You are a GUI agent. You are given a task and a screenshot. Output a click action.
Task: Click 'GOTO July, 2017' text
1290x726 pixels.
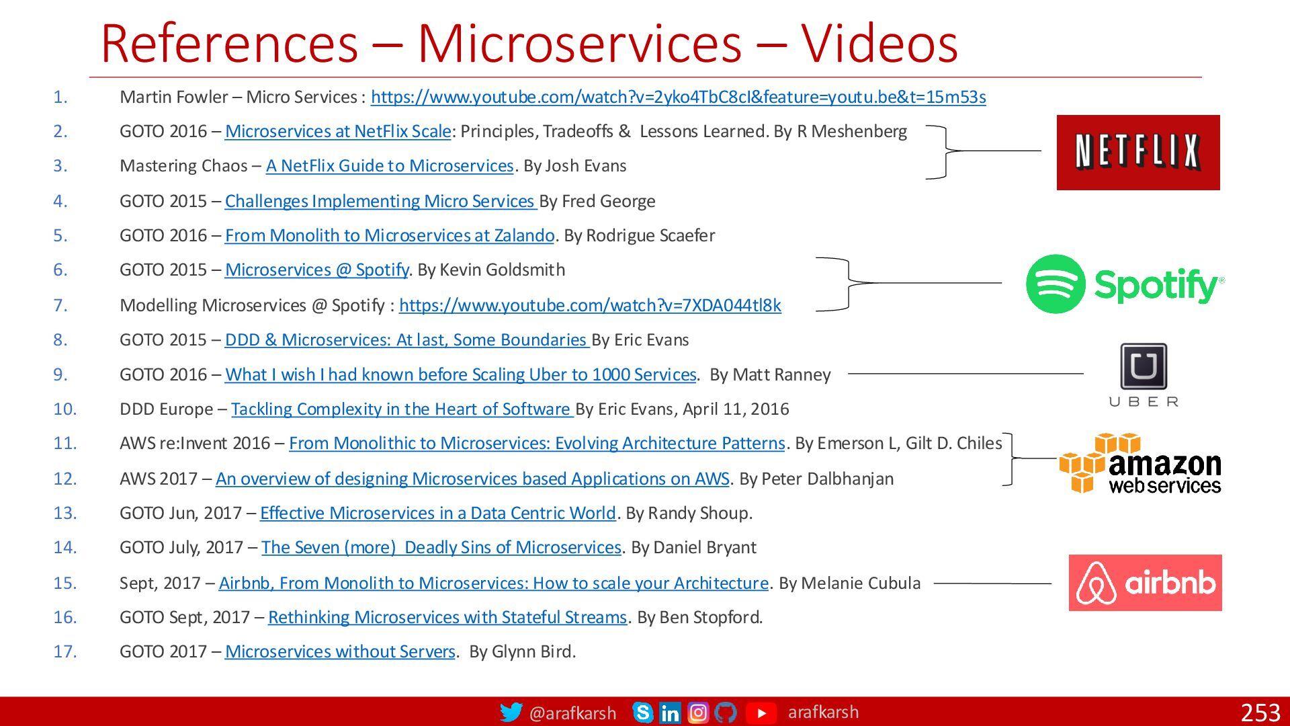pos(181,547)
